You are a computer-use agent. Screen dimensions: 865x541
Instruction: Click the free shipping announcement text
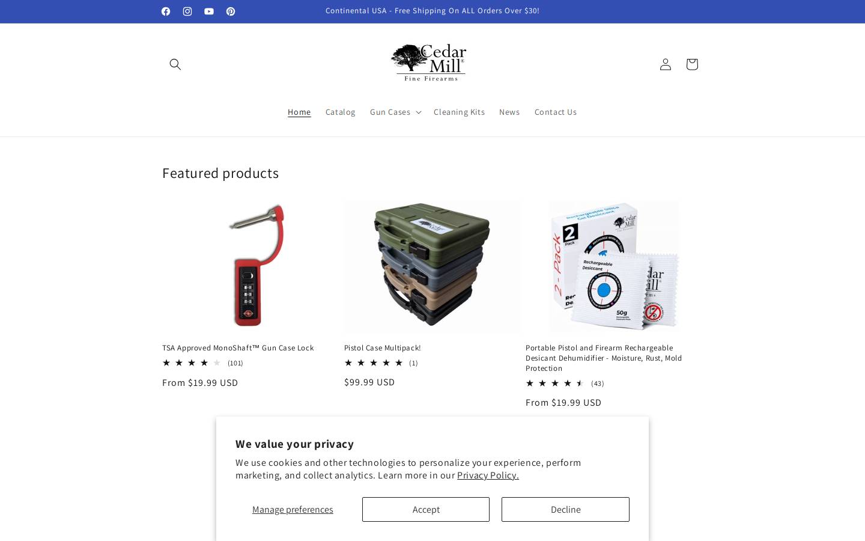click(x=432, y=11)
